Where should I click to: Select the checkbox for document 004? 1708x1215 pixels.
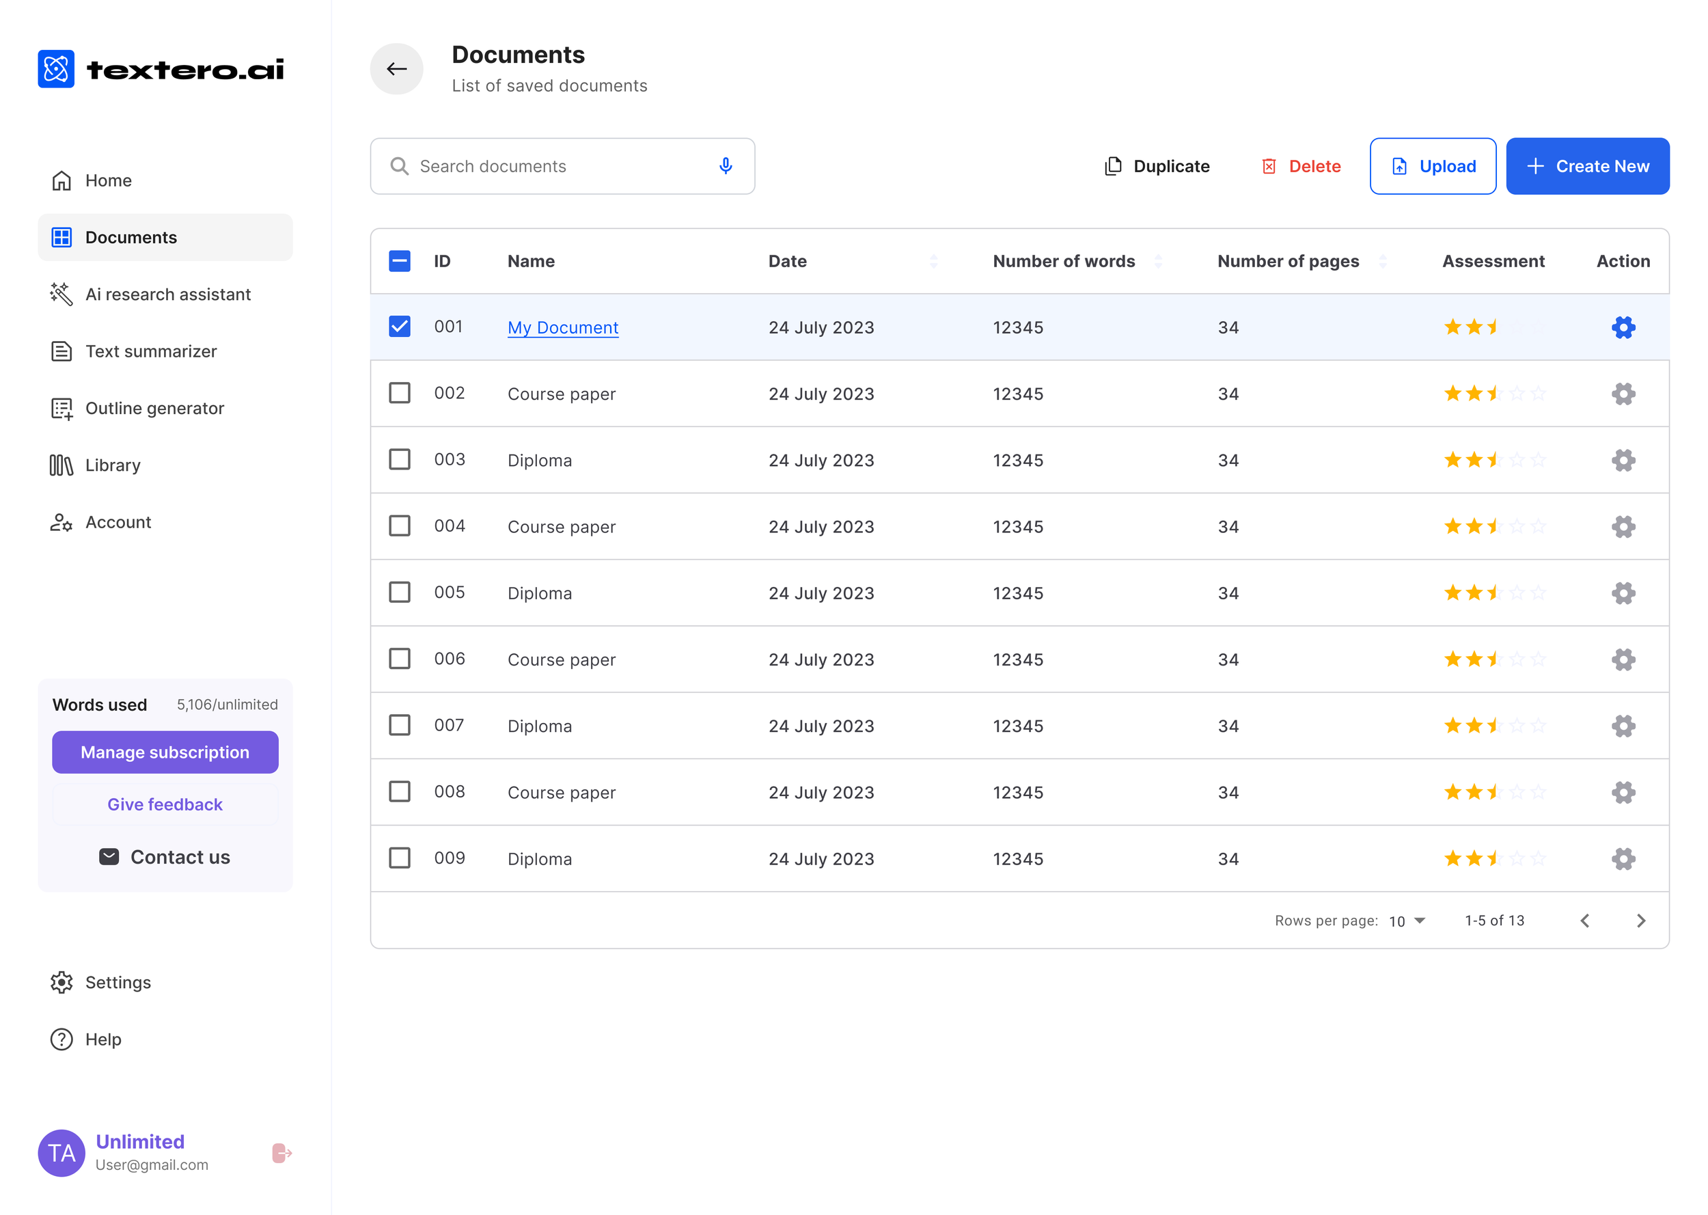point(400,526)
